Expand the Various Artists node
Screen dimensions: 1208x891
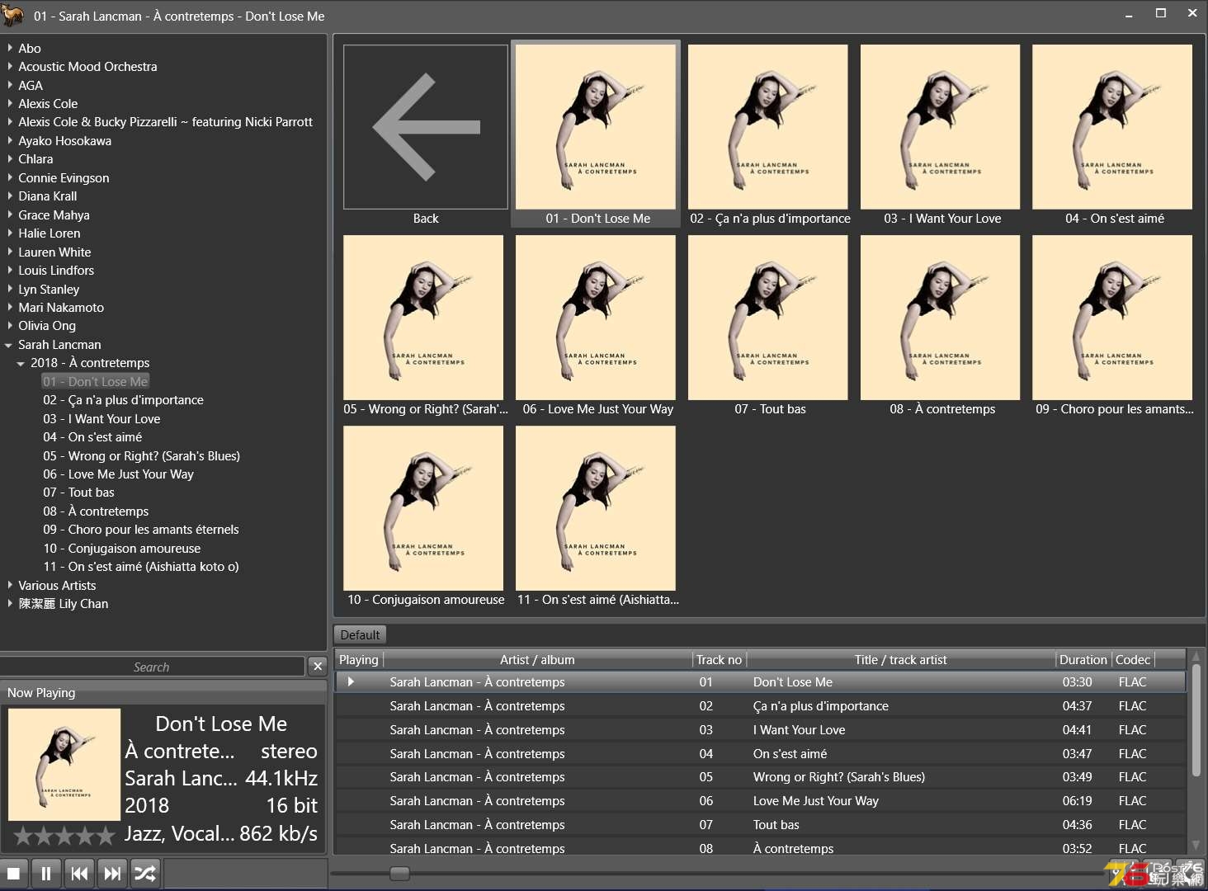(x=9, y=585)
